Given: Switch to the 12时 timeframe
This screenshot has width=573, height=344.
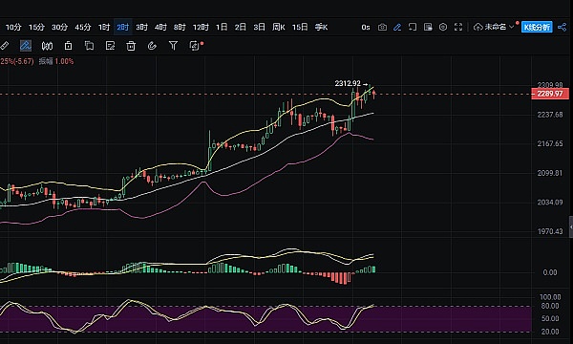Looking at the screenshot, I should point(201,27).
